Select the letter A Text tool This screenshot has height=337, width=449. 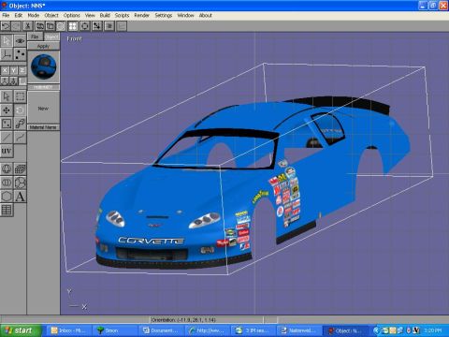(x=20, y=197)
